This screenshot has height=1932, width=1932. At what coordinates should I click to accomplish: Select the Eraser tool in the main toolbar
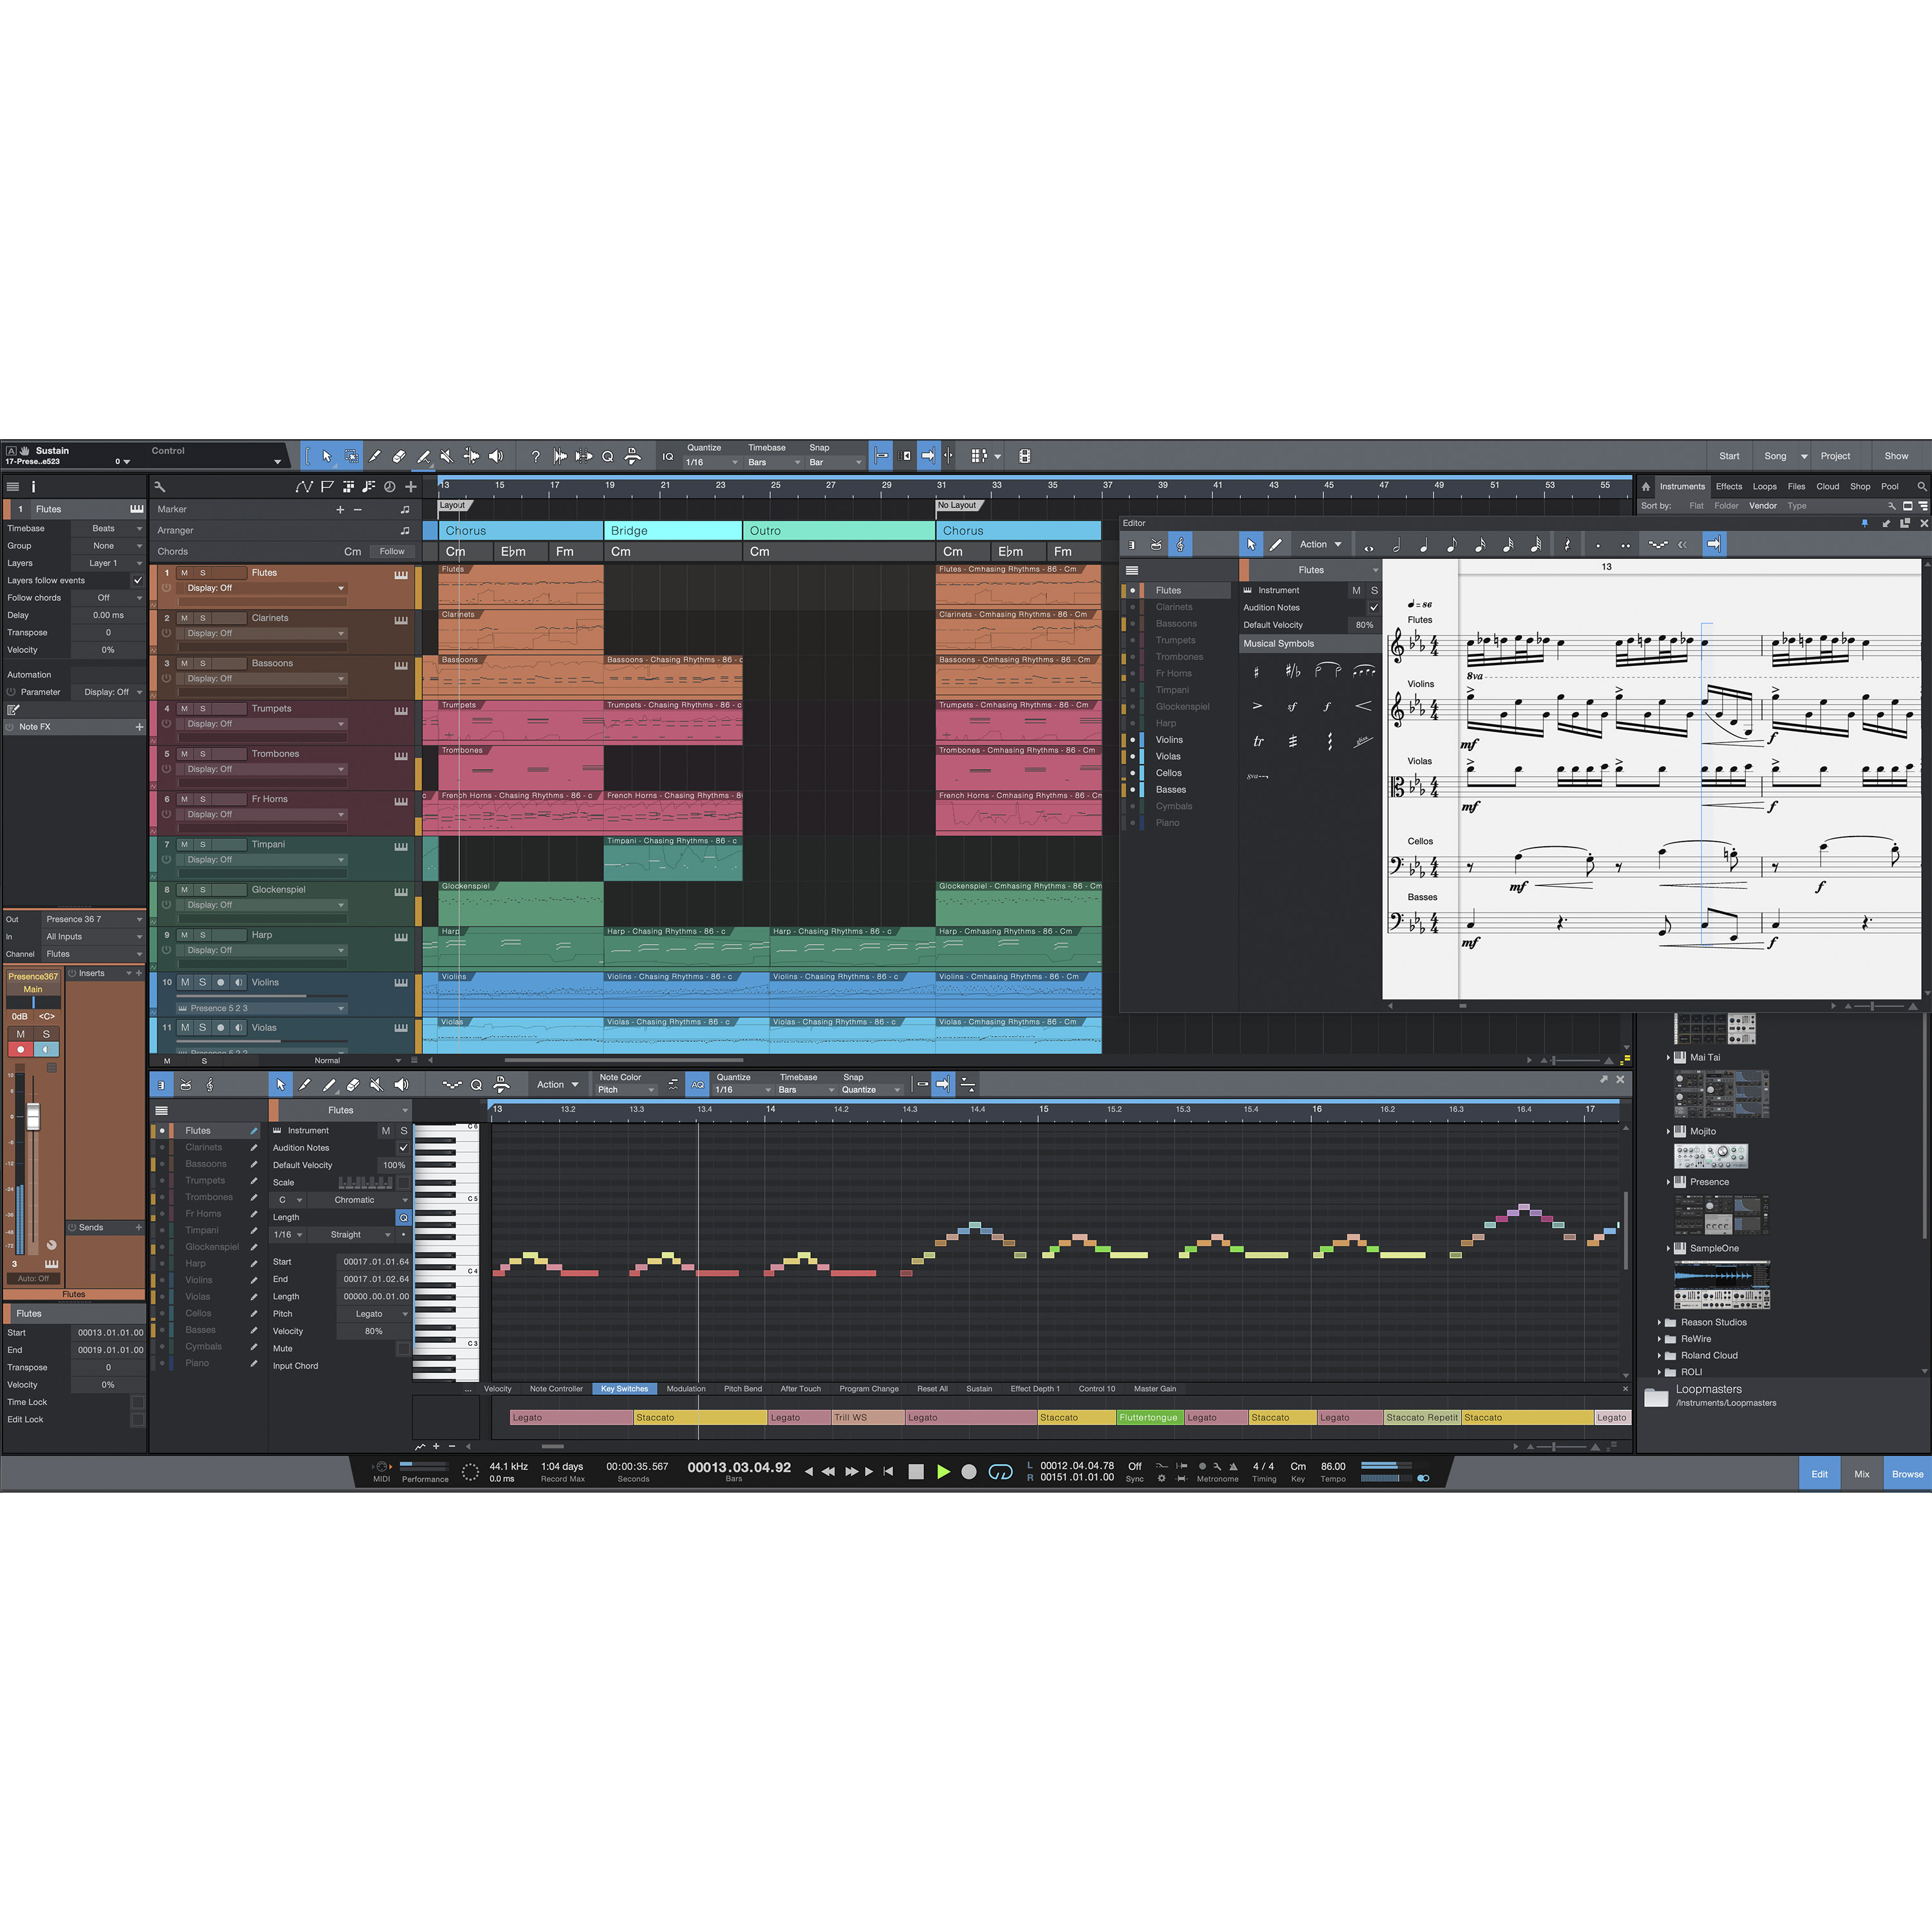click(x=399, y=456)
